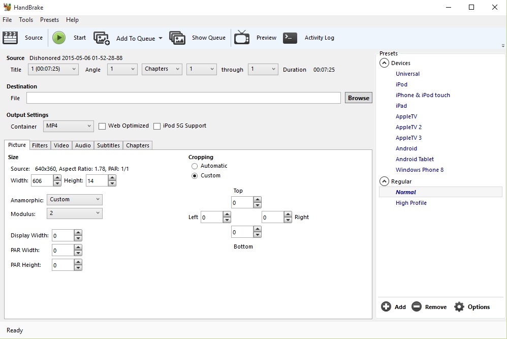507x339 pixels.
Task: Click the Browse button
Action: click(x=359, y=98)
